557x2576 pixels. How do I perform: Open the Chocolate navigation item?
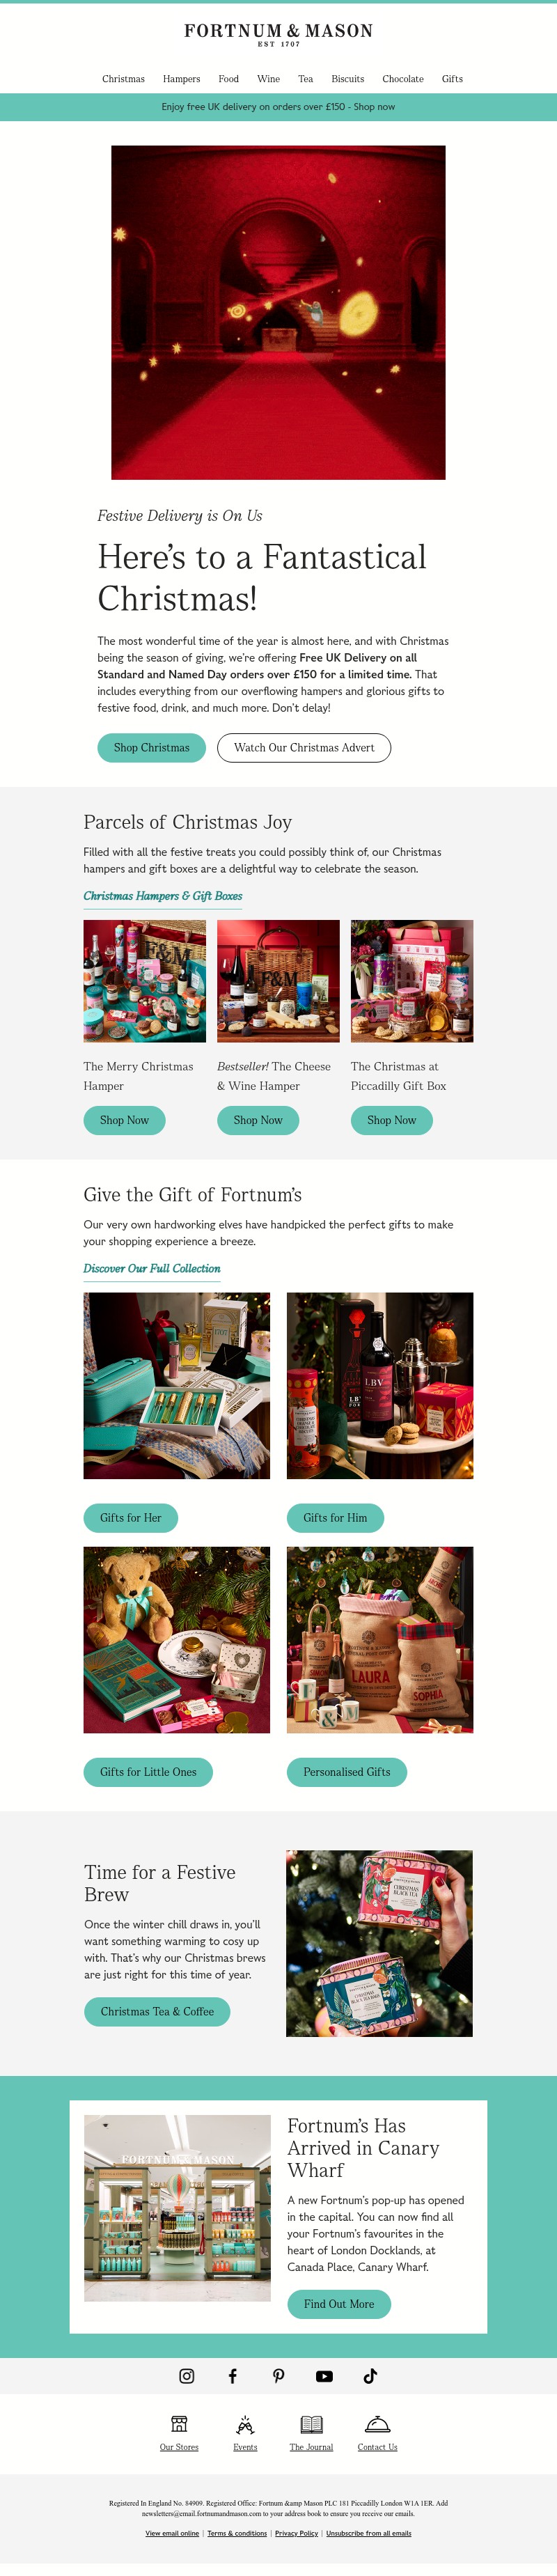[403, 79]
